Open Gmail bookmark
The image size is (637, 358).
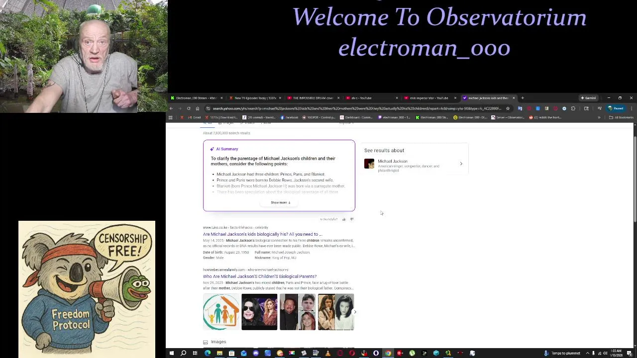pos(195,117)
